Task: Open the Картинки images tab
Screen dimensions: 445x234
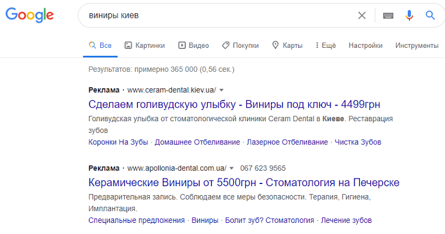Action: click(145, 46)
